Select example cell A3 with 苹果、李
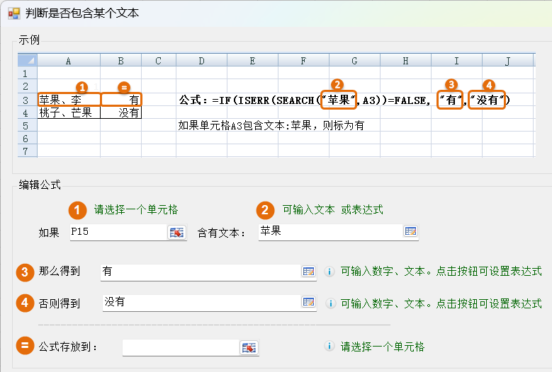 [x=69, y=100]
